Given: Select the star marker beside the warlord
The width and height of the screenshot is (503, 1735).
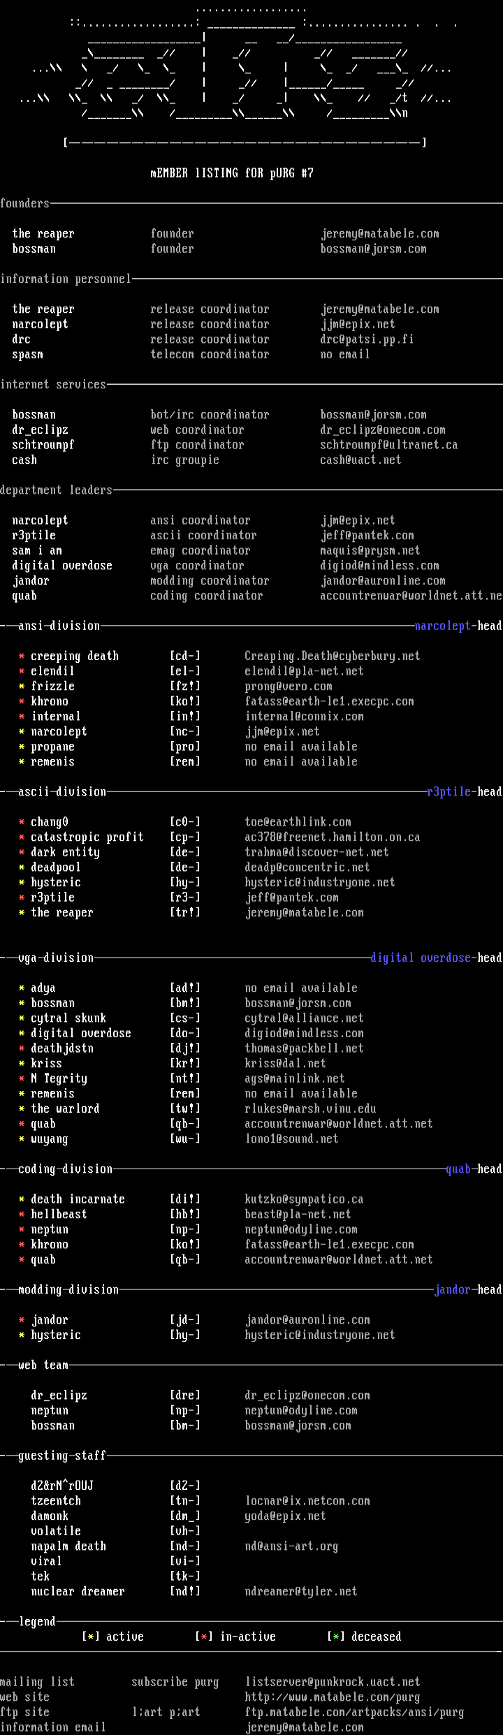Looking at the screenshot, I should click(x=22, y=1109).
